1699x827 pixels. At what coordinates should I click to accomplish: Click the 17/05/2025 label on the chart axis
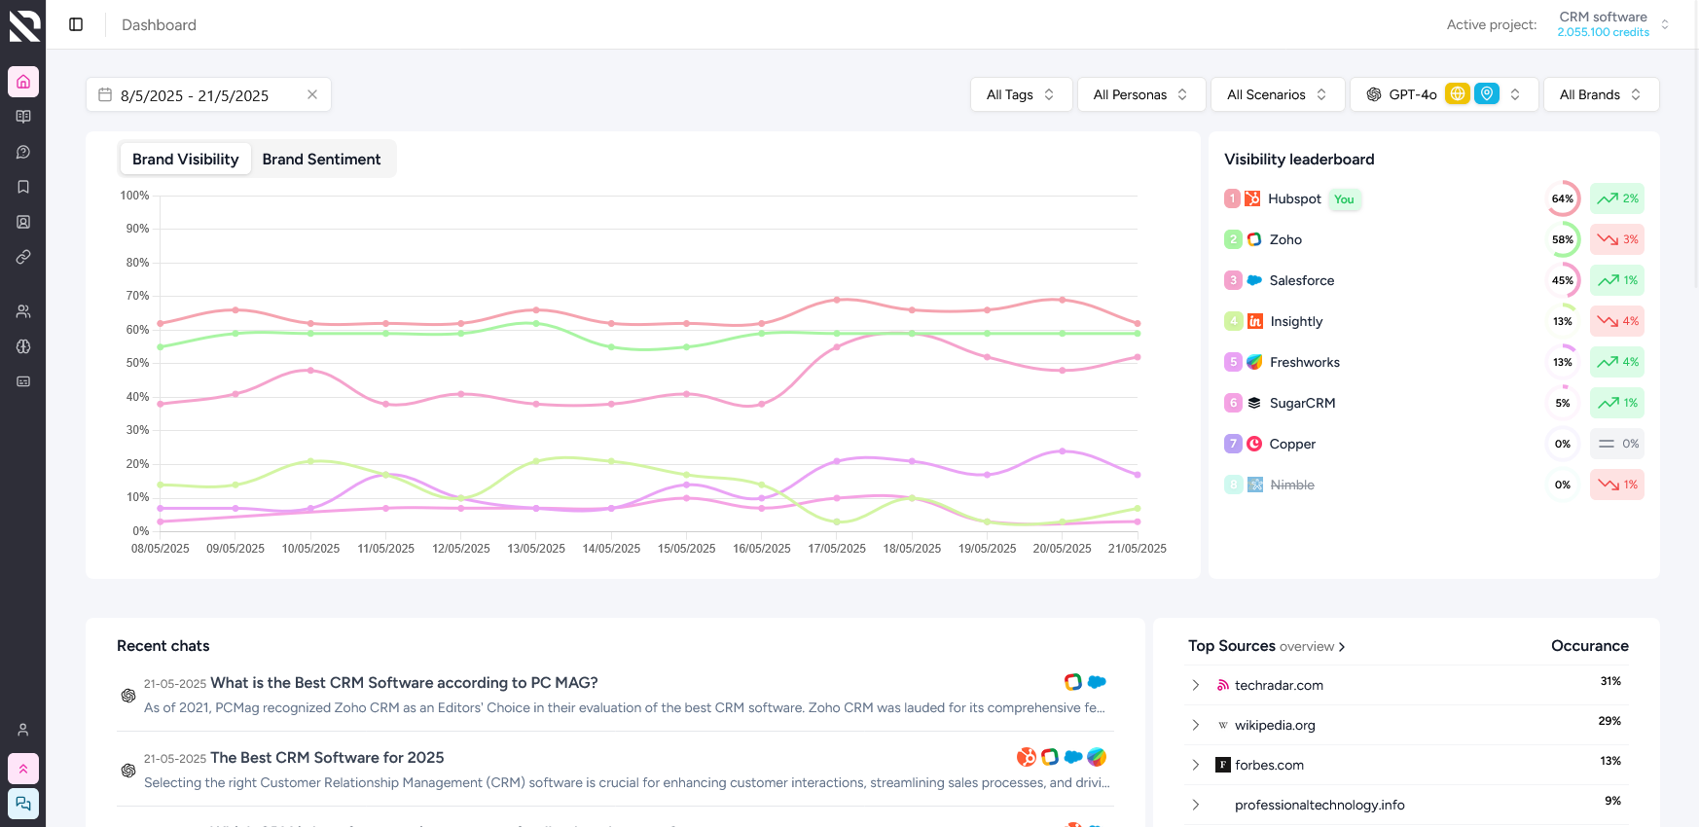pos(837,549)
